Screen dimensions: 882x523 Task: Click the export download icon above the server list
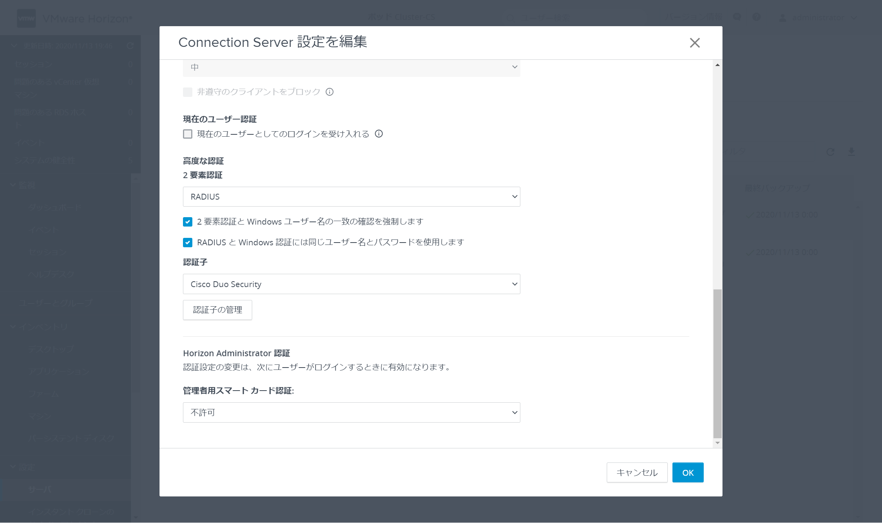[x=851, y=152]
